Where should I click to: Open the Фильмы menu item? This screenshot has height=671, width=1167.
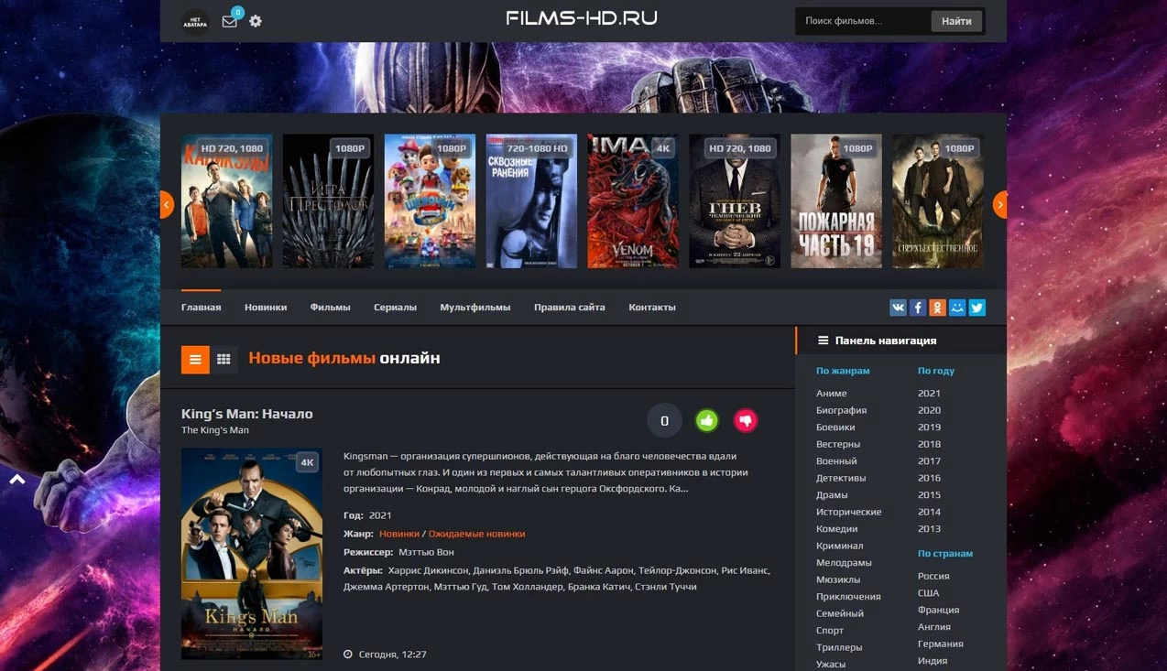[x=330, y=308]
